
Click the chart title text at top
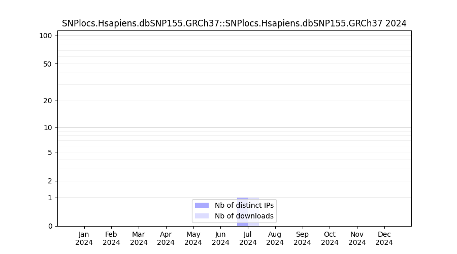click(x=234, y=23)
